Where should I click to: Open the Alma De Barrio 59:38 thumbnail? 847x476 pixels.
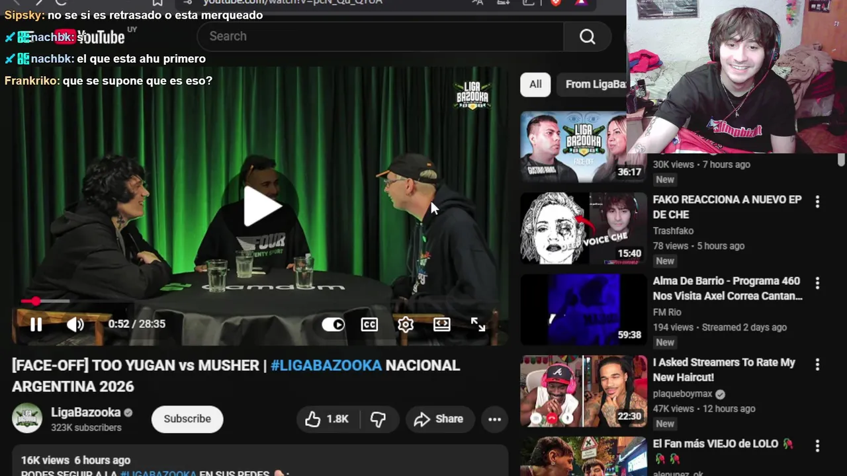(584, 309)
